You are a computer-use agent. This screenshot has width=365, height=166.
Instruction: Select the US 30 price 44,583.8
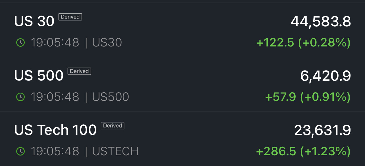[x=321, y=22]
